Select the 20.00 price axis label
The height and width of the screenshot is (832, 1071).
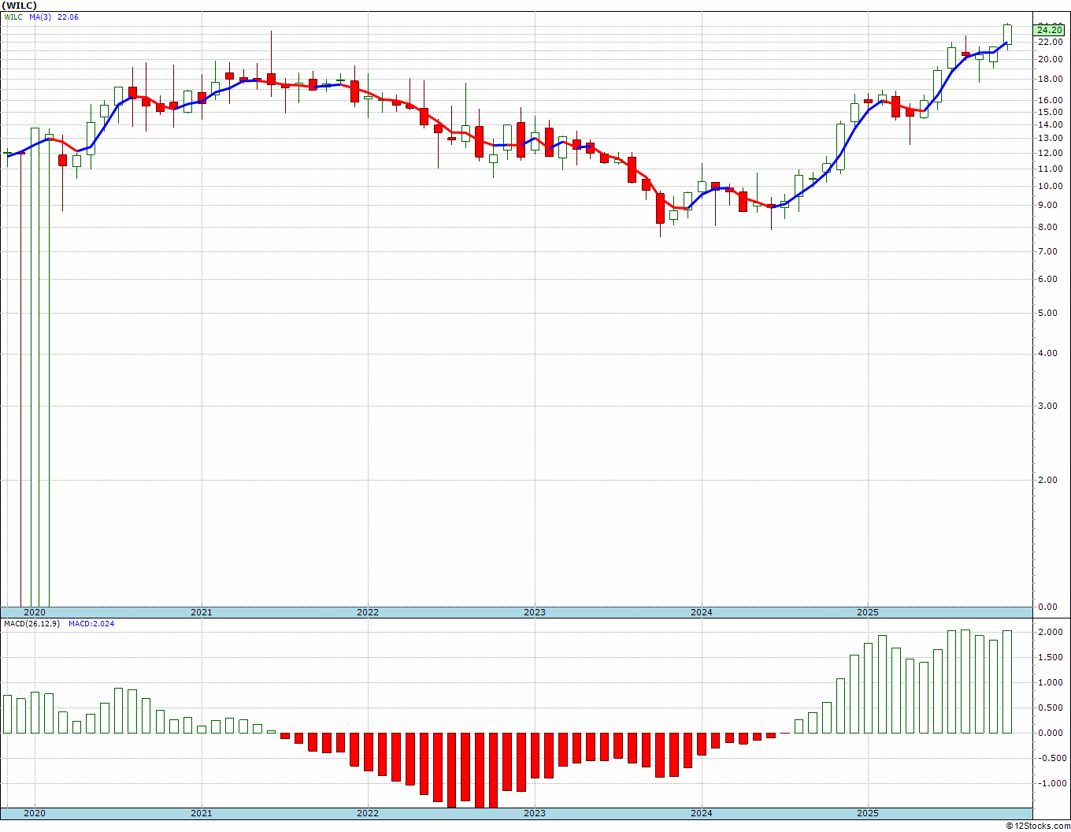[x=1051, y=59]
